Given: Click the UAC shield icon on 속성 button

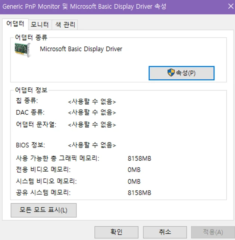Looking at the screenshot, I should pos(171,73).
